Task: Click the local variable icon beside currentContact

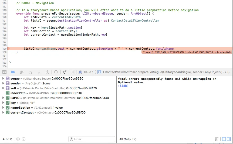Action: coord(8,112)
